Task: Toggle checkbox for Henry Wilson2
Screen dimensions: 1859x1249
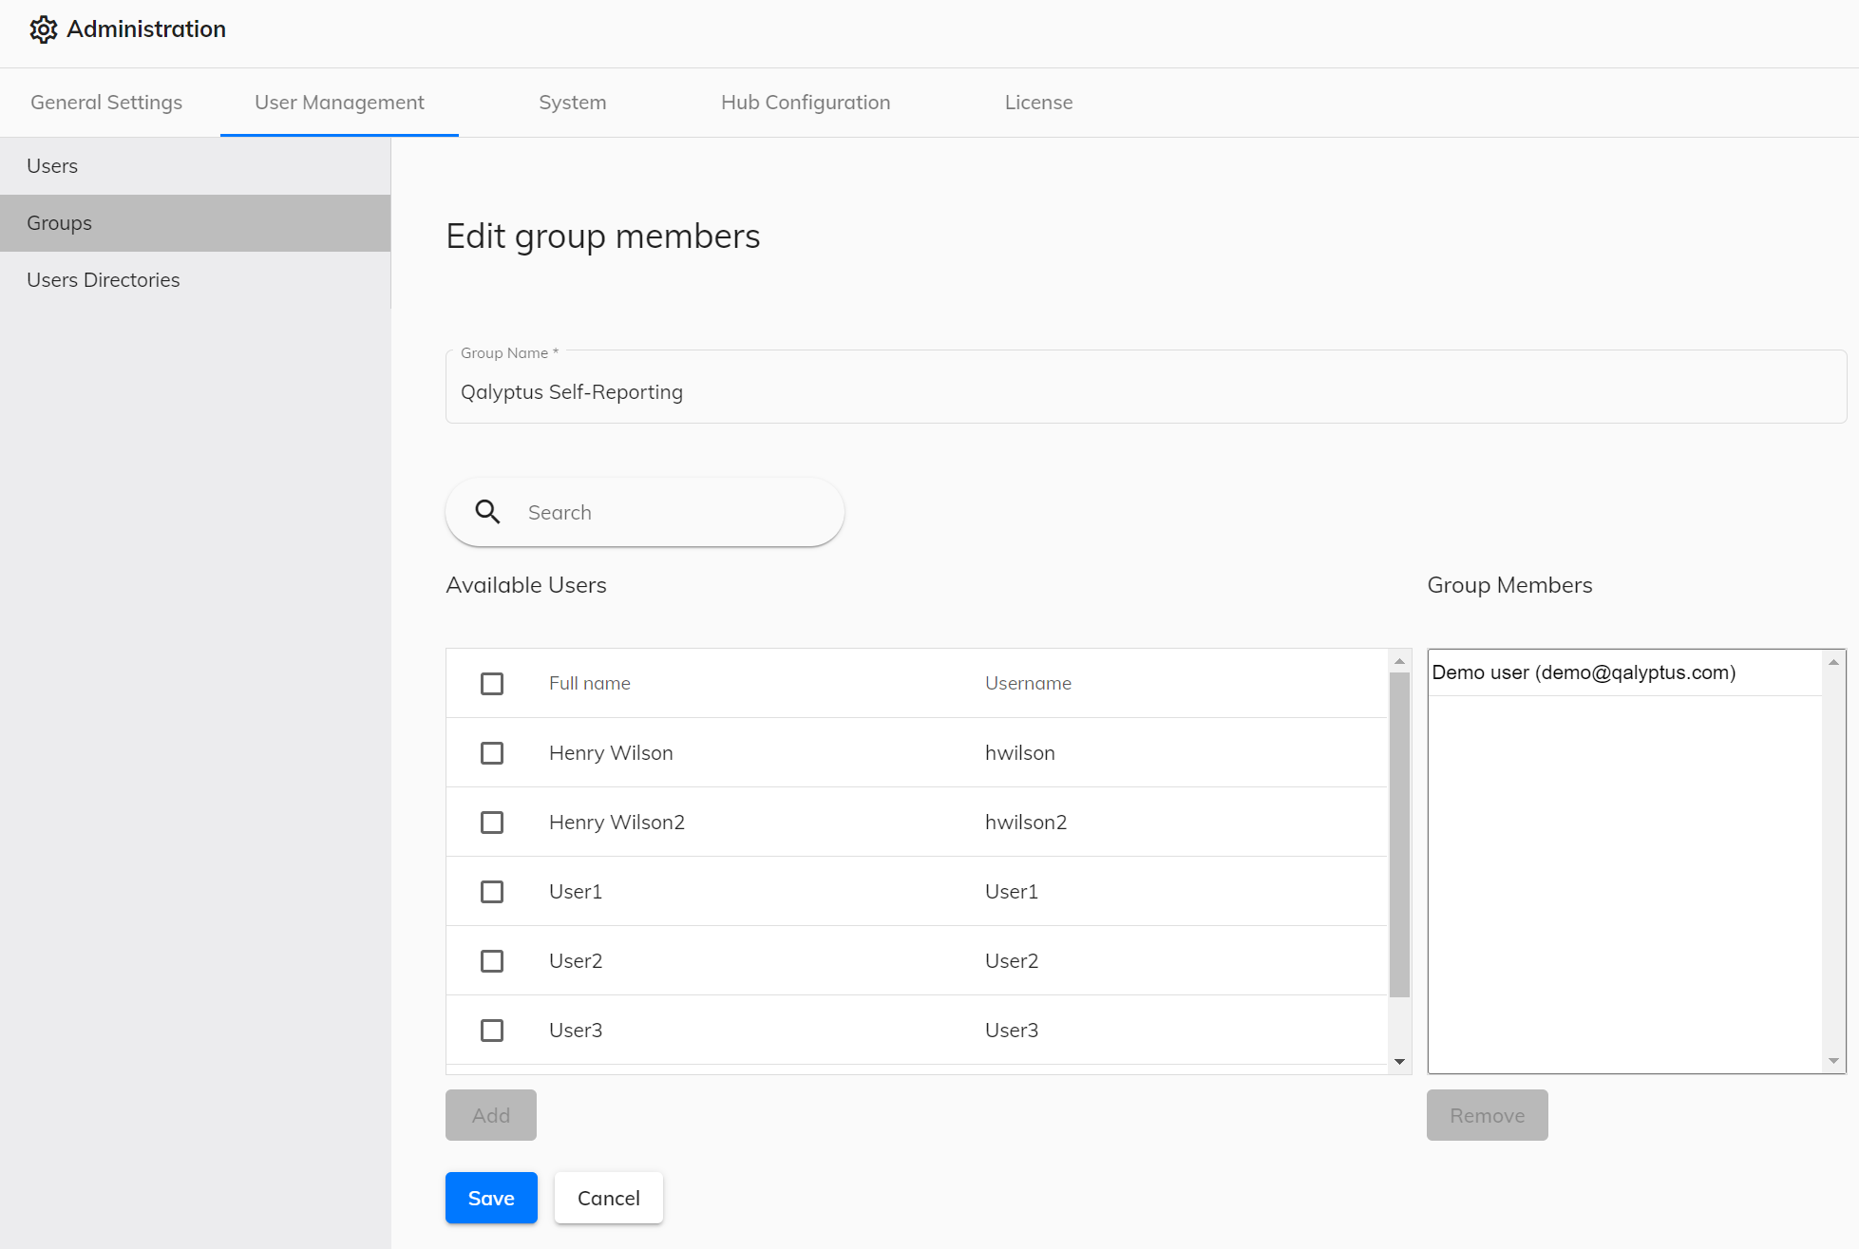Action: [492, 821]
